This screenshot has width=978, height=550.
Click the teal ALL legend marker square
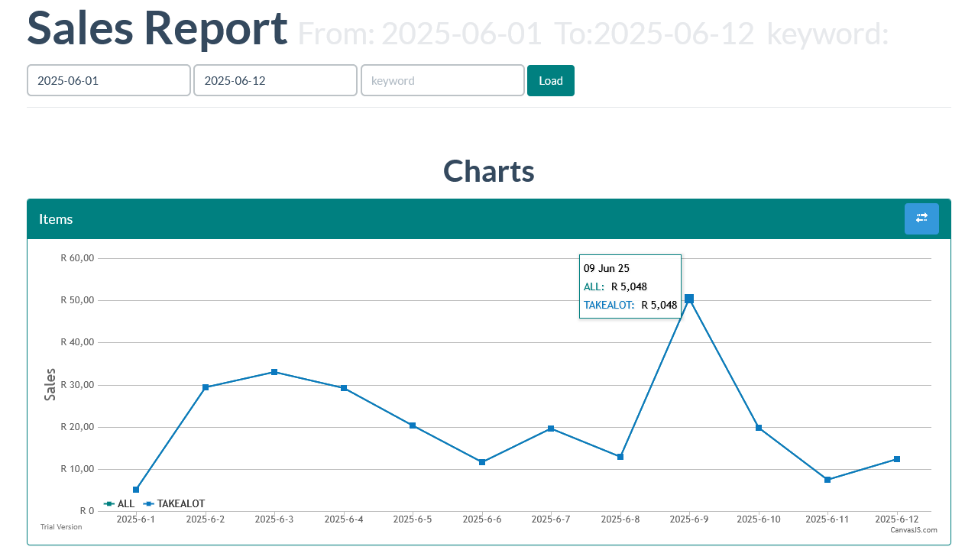[x=110, y=503]
